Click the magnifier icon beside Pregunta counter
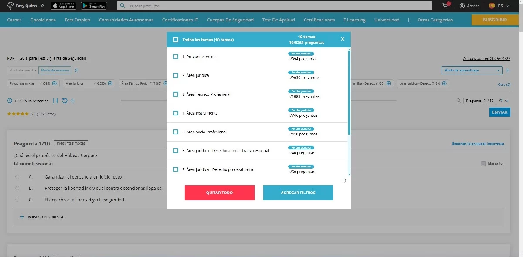The width and height of the screenshot is (523, 257). coord(458,101)
